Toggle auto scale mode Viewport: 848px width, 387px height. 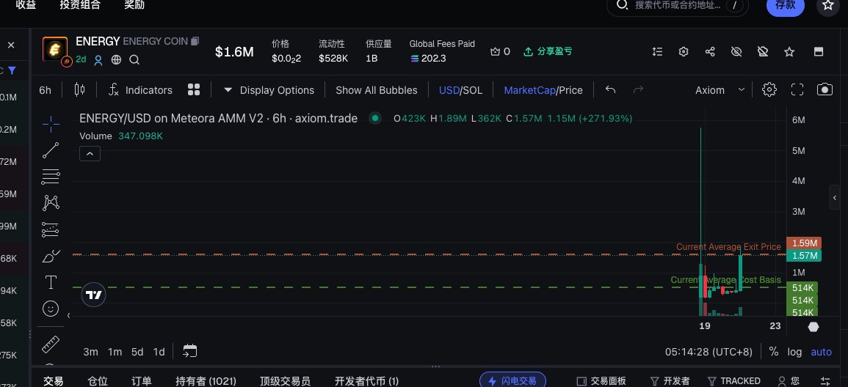point(821,351)
